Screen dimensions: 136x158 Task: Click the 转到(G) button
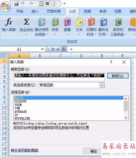coord(118,76)
